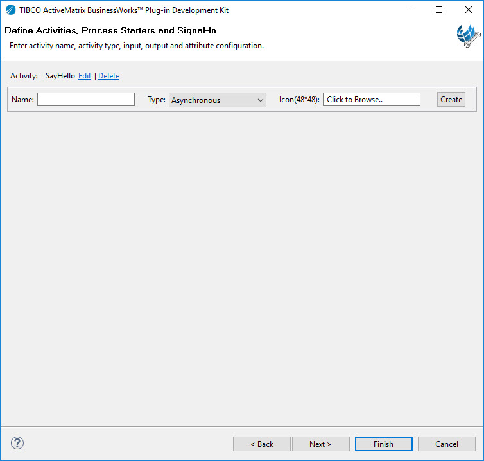Click into the Name input field
Viewport: 484px width, 461px height.
click(x=86, y=100)
